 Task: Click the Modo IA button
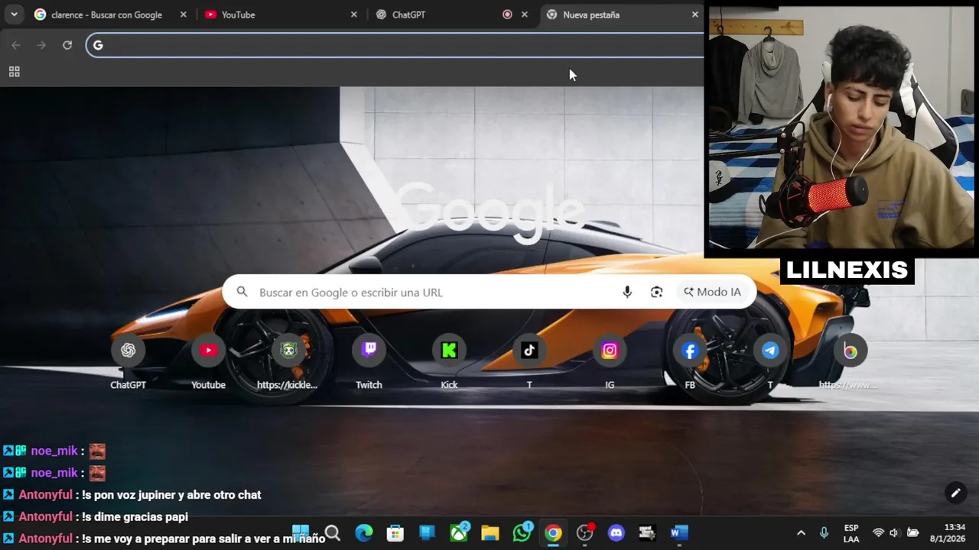click(x=712, y=292)
